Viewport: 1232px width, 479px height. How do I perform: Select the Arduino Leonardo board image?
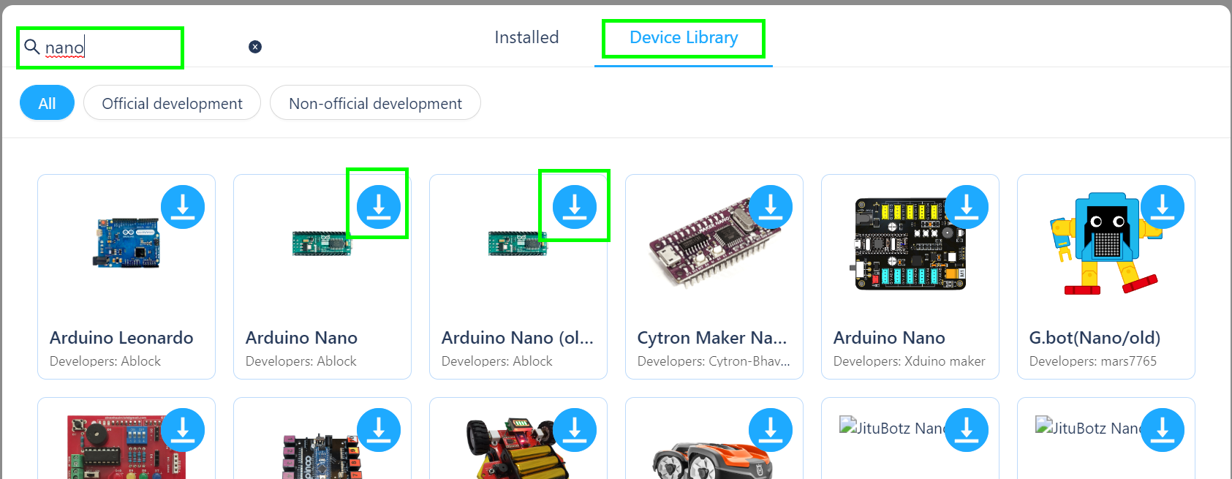pyautogui.click(x=126, y=241)
